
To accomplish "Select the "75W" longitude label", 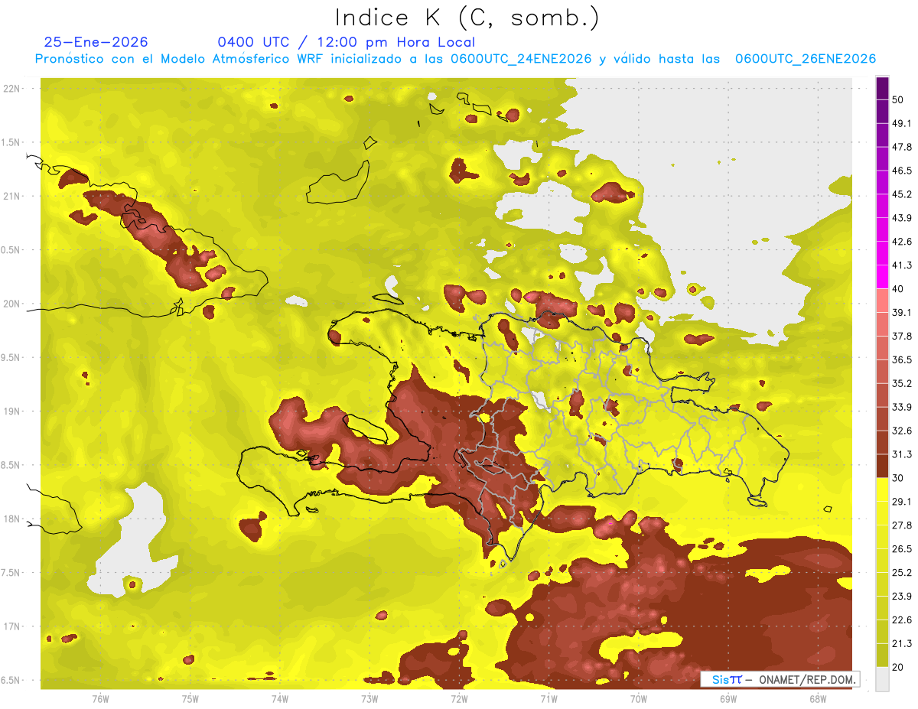I will (190, 699).
